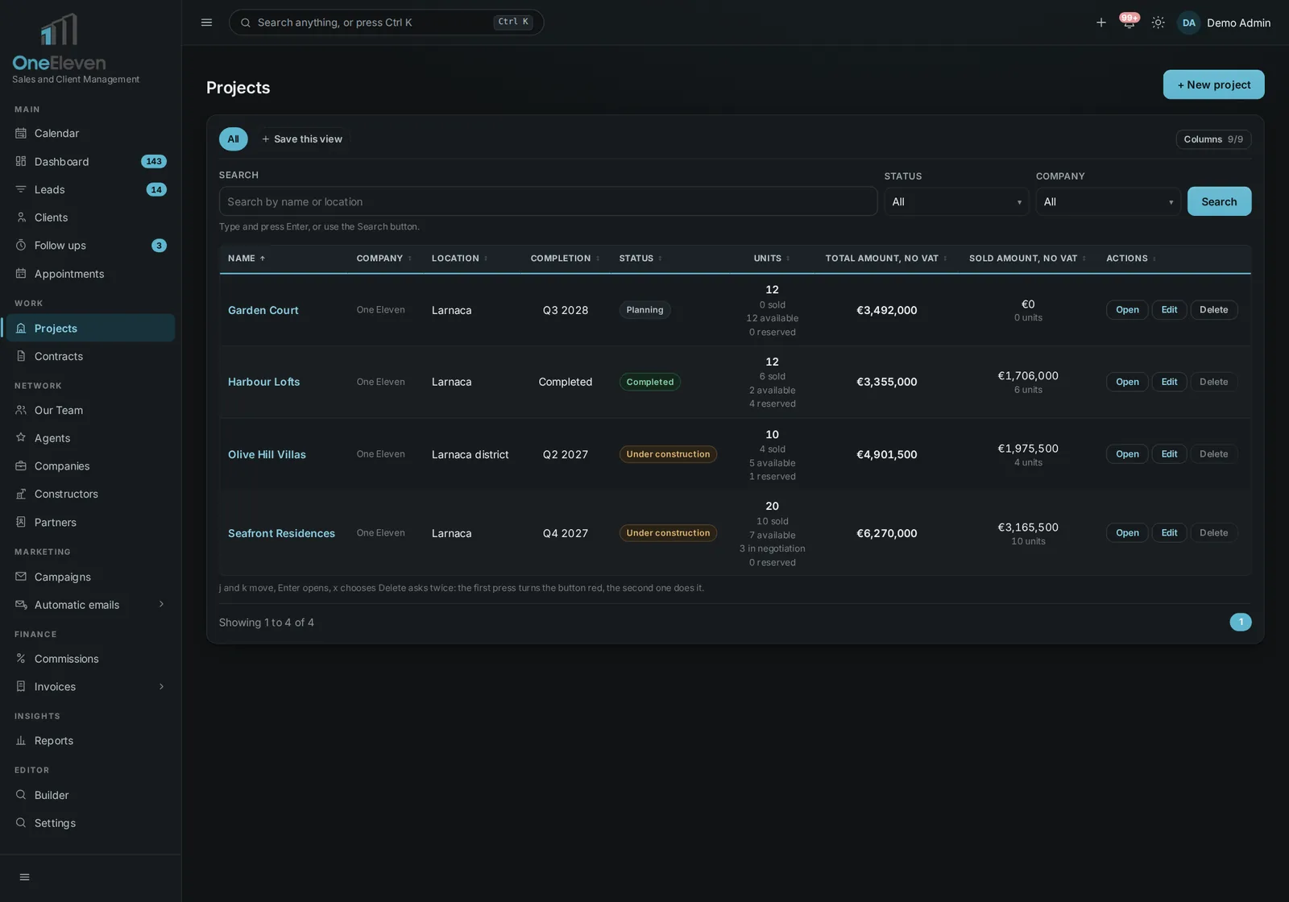
Task: Open the Company filter dropdown
Action: click(x=1108, y=201)
